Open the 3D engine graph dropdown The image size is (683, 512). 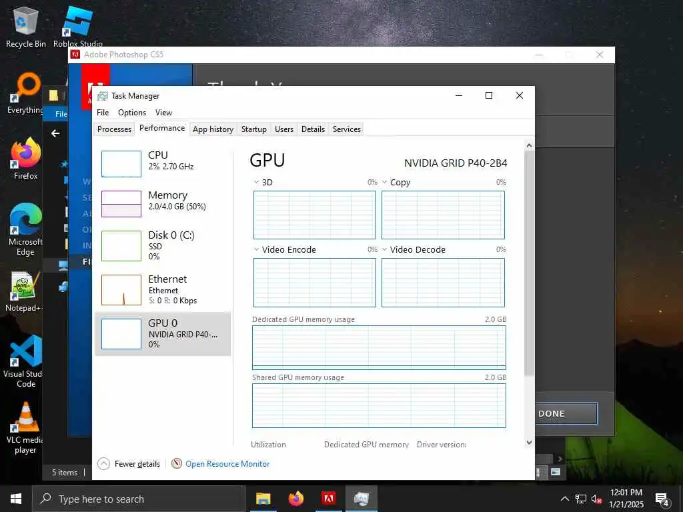[x=256, y=182]
